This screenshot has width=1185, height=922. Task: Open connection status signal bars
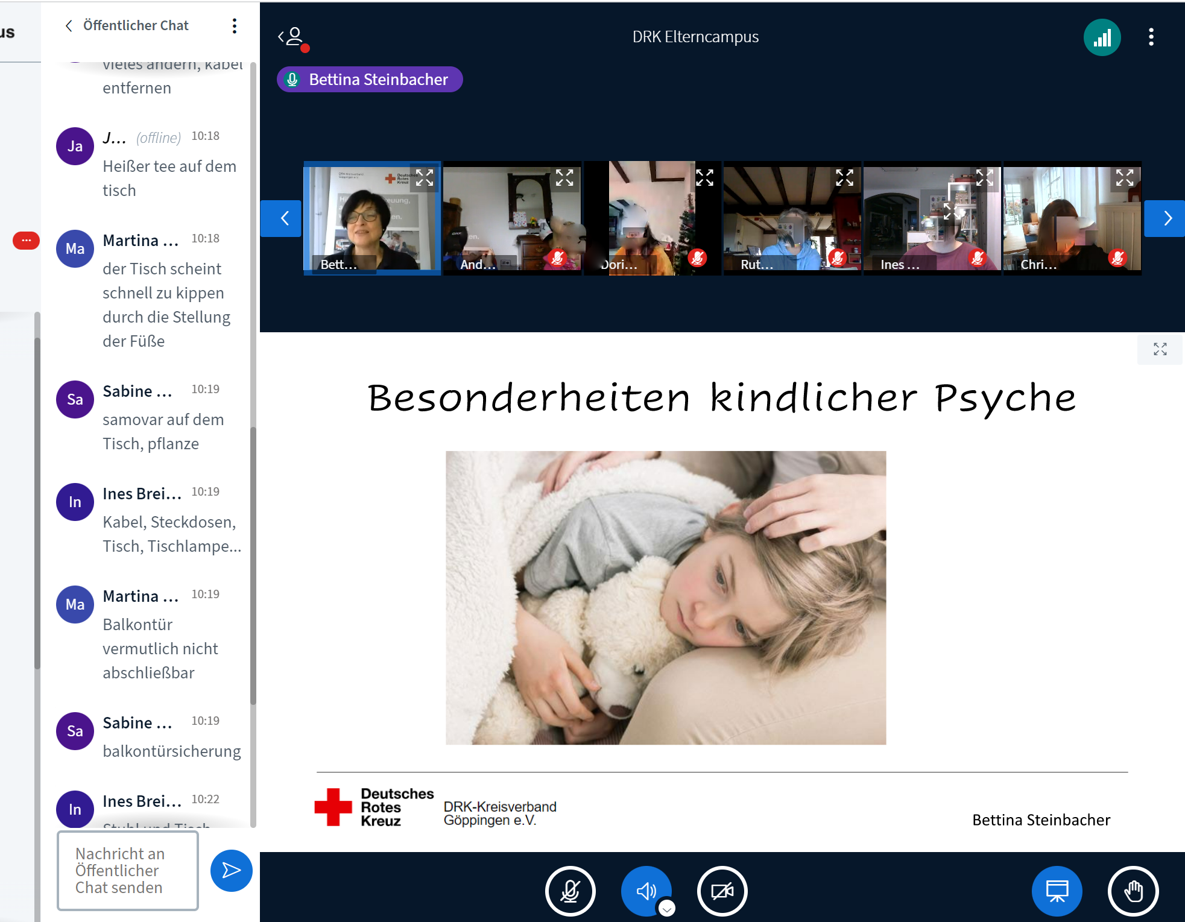1101,37
